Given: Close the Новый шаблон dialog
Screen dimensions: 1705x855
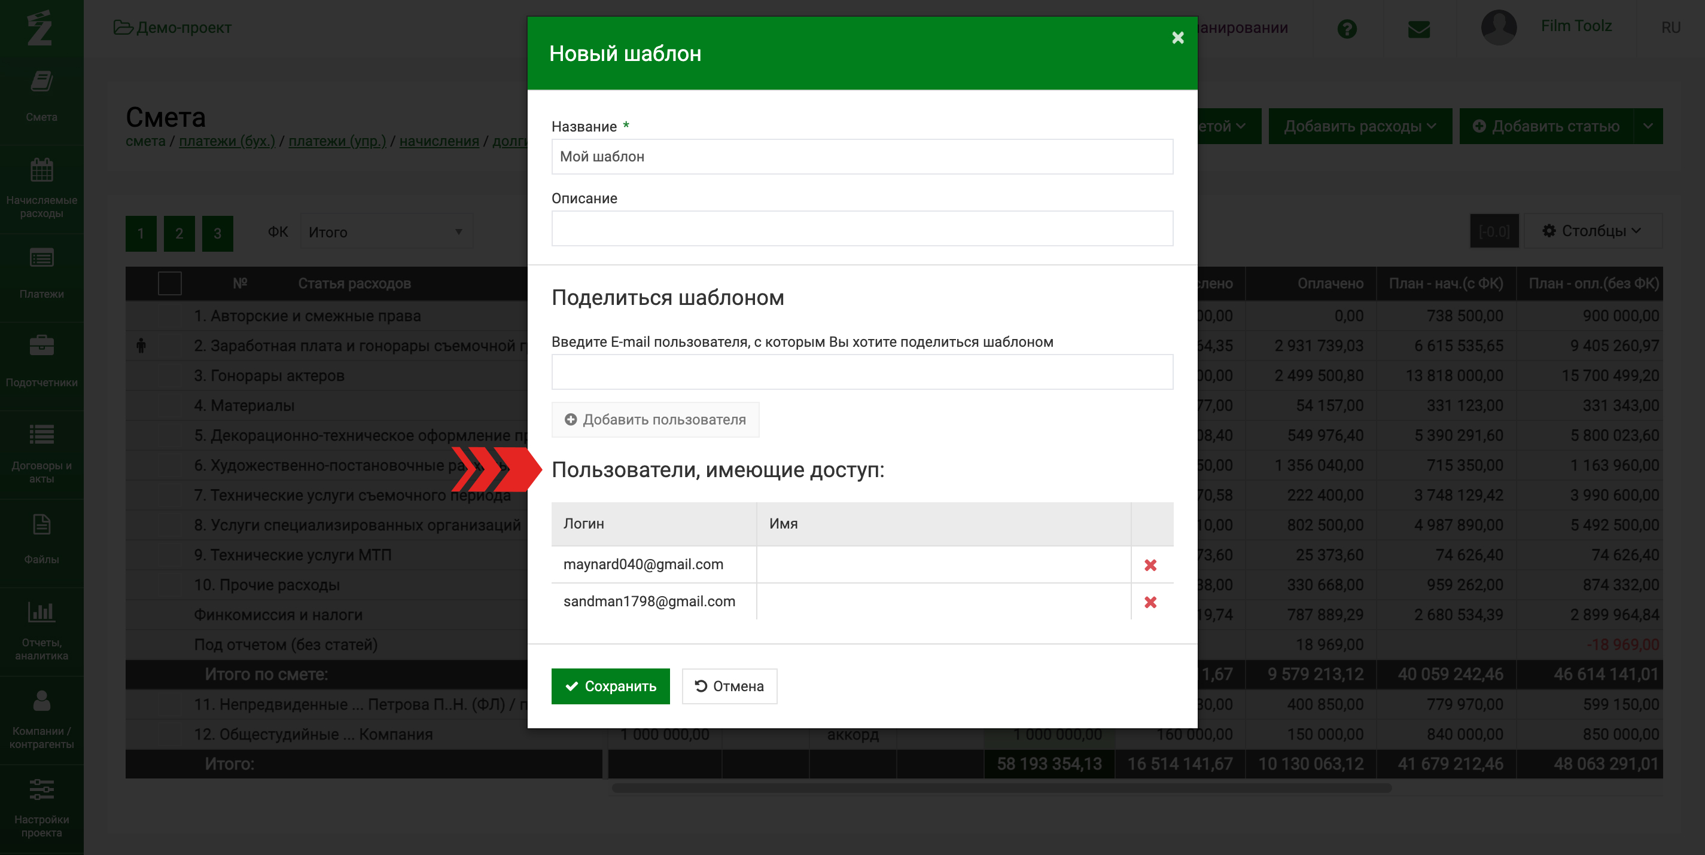Looking at the screenshot, I should click(1177, 38).
